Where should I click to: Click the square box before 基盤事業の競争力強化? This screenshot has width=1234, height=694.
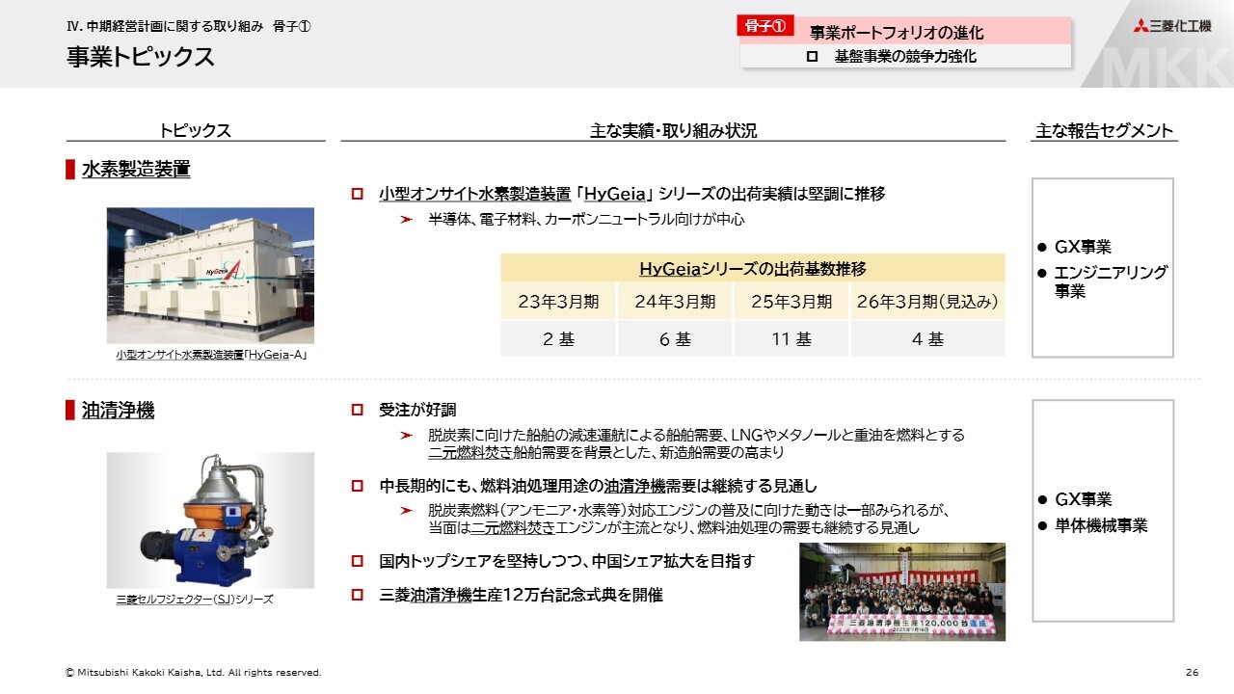pos(812,57)
